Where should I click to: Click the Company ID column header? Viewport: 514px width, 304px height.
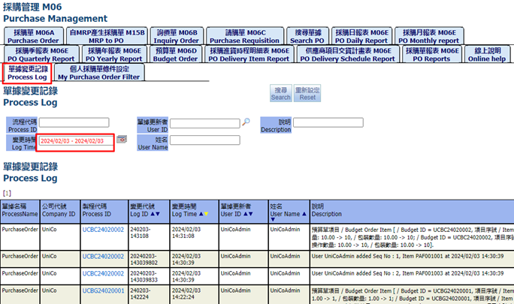pyautogui.click(x=60, y=212)
